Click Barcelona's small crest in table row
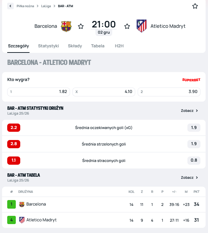The width and height of the screenshot is (208, 233). [x=22, y=204]
